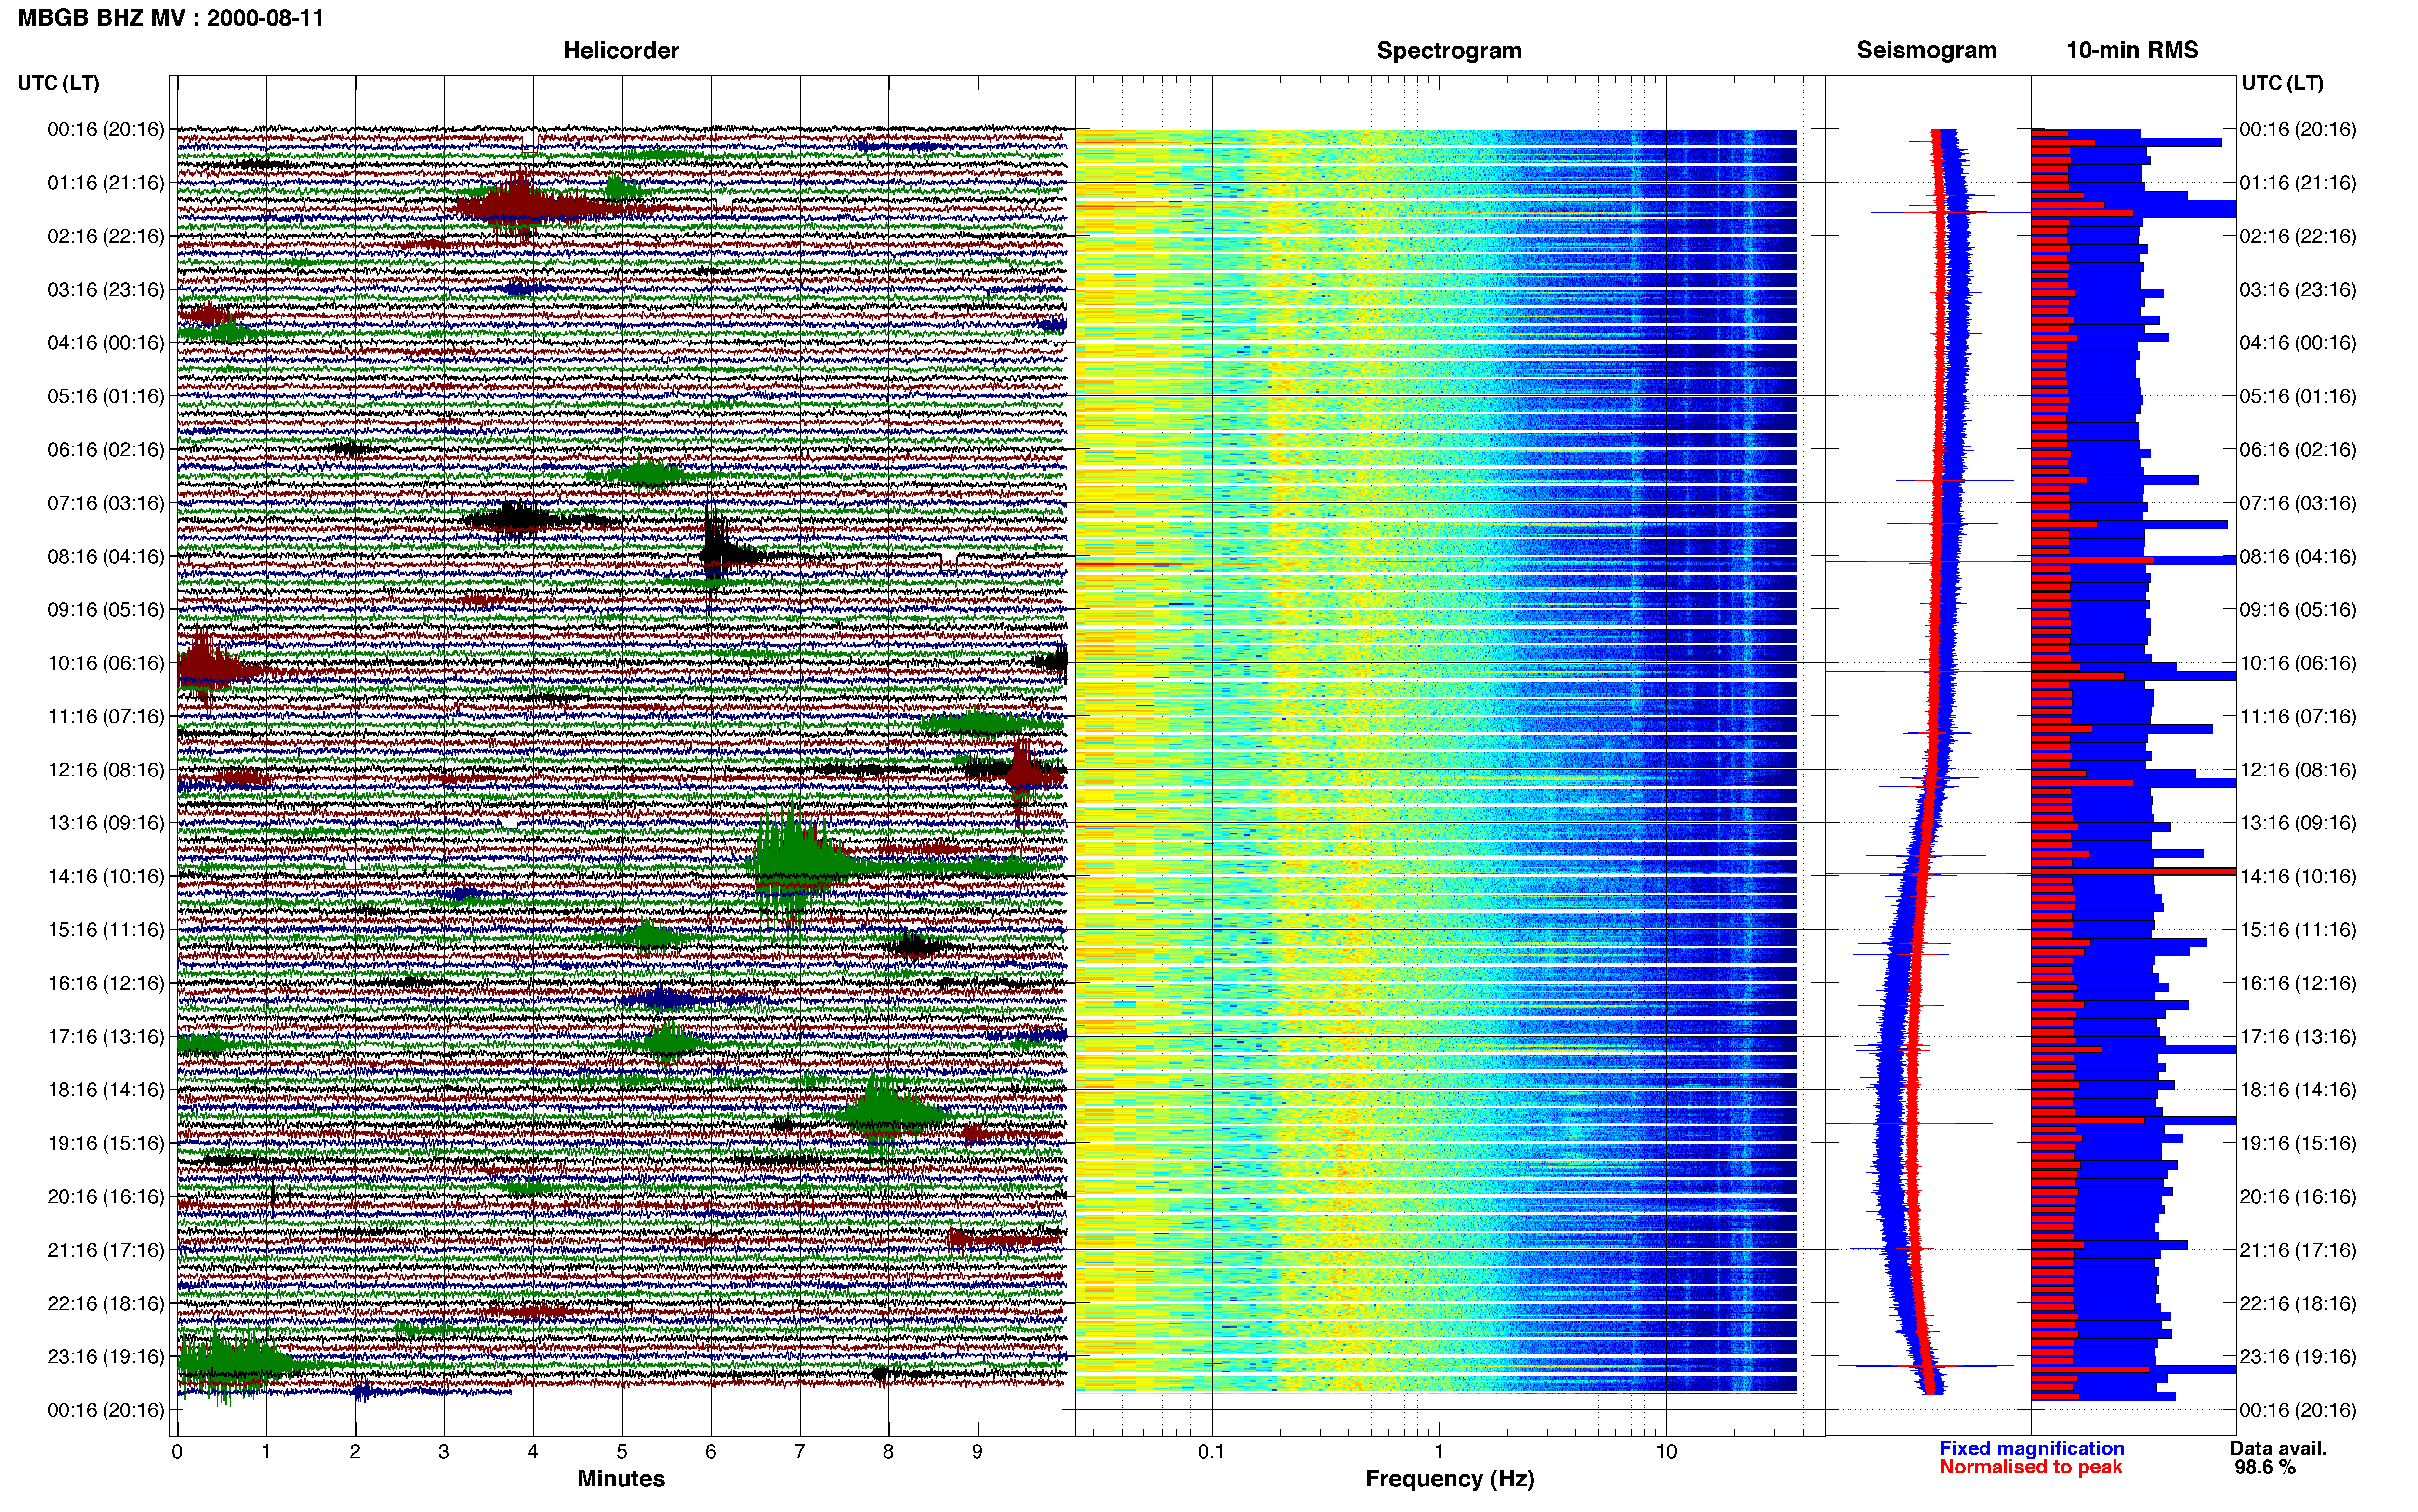Click left time label '01:16 (21:16)'
This screenshot has height=1512, width=2418.
click(x=106, y=183)
